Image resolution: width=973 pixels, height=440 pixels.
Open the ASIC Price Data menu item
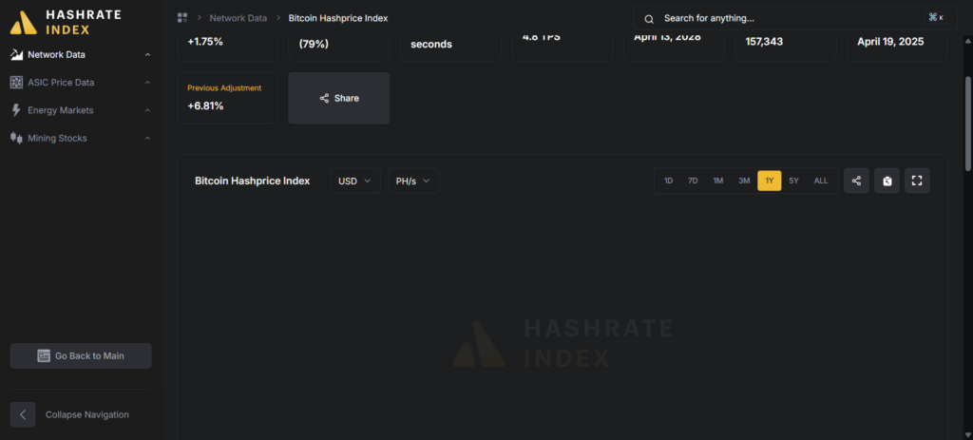click(x=61, y=83)
